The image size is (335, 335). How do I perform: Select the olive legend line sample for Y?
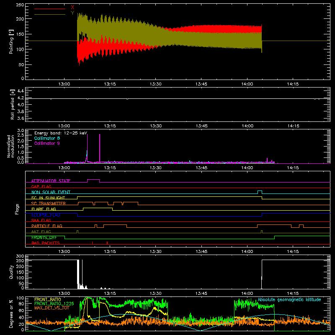tap(50, 14)
